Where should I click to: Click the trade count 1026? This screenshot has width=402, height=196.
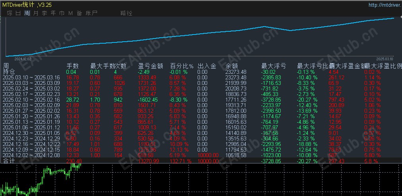coord(119,83)
